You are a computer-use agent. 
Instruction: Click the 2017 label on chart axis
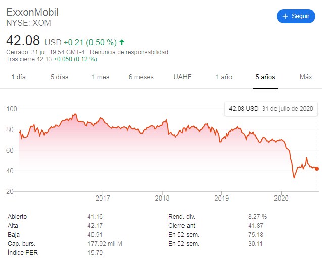pyautogui.click(x=103, y=198)
